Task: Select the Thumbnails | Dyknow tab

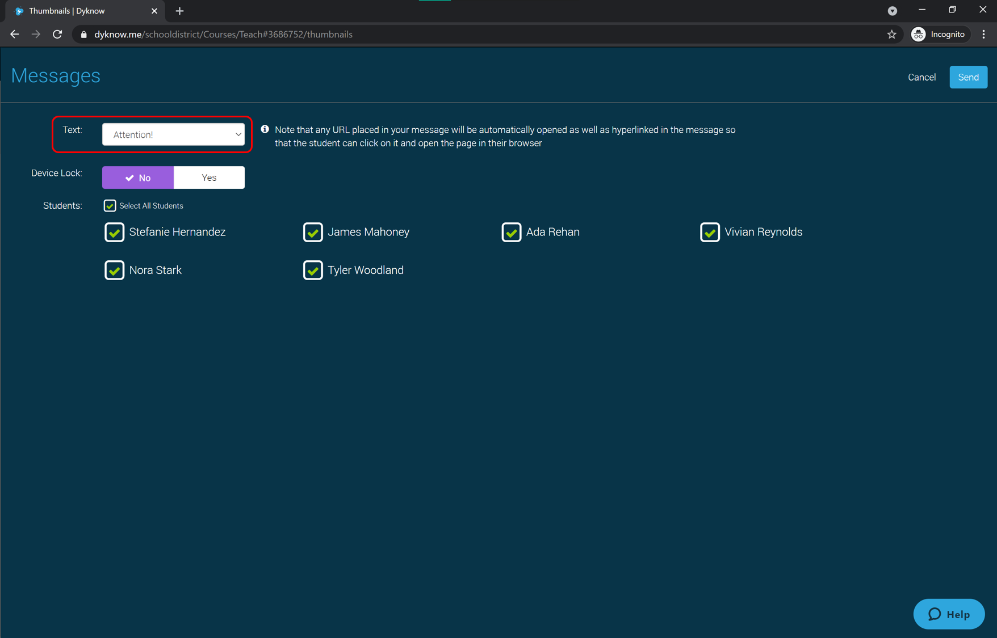Action: tap(85, 11)
